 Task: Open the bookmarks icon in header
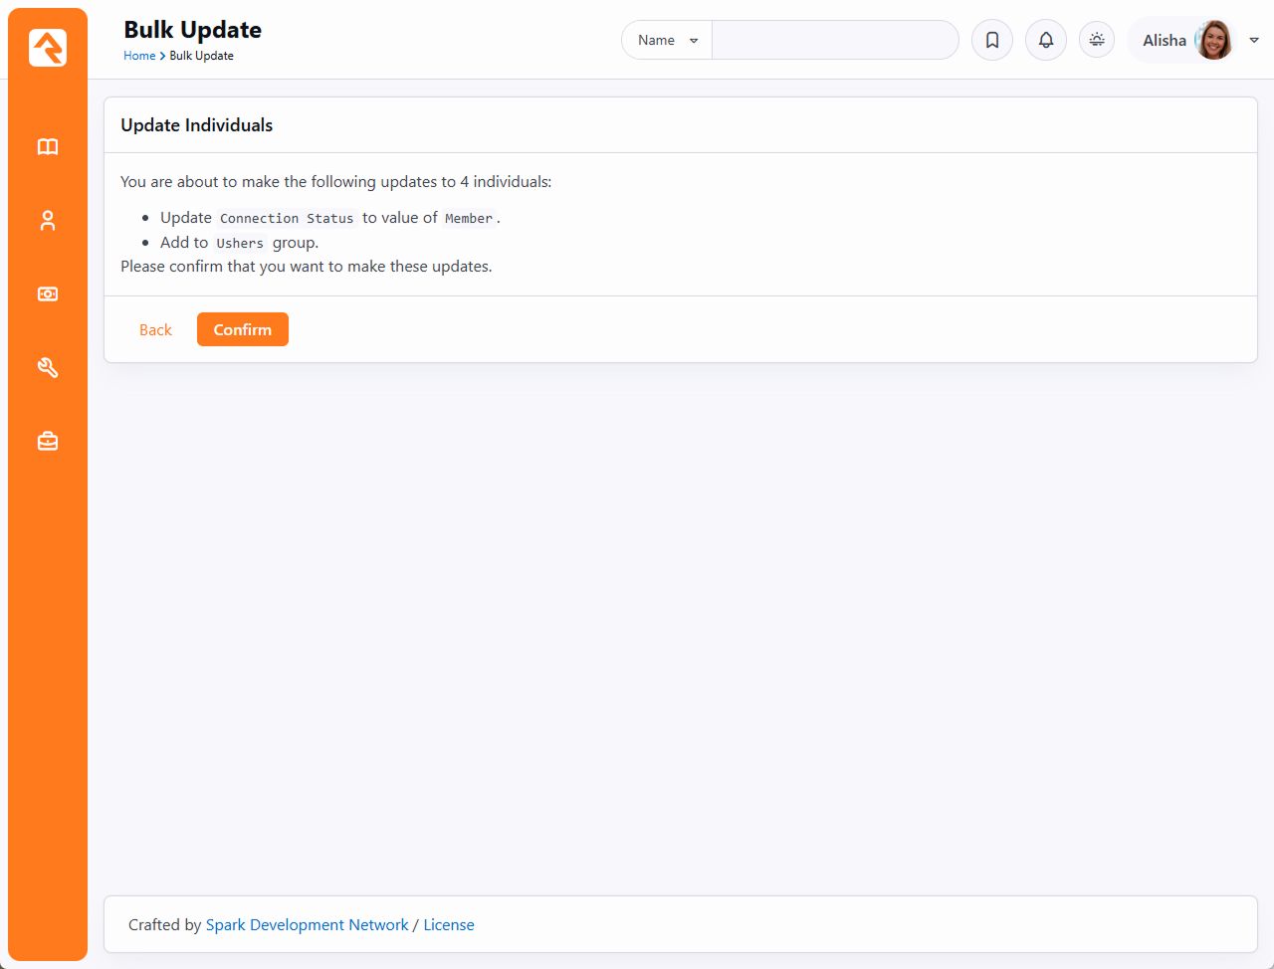coord(992,41)
